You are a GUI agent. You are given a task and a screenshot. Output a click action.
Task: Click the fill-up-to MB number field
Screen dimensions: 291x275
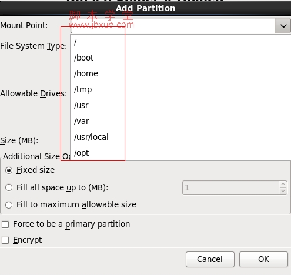tap(230, 187)
